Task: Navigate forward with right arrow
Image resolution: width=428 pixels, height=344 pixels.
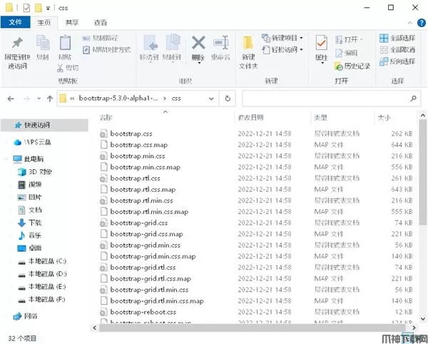Action: coord(26,98)
